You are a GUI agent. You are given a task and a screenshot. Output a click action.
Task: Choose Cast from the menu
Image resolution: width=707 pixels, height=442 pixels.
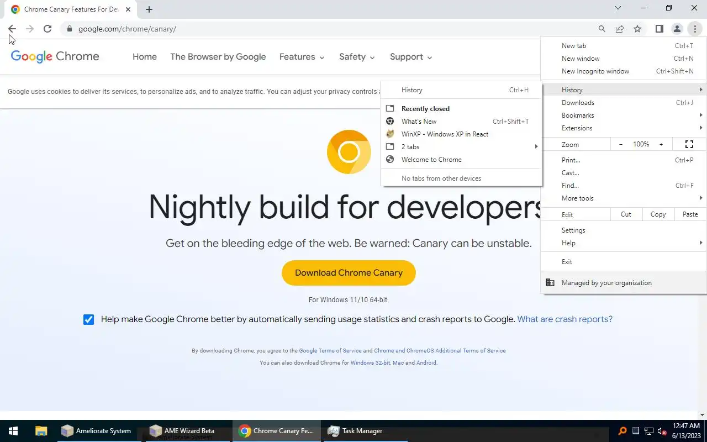(x=624, y=173)
